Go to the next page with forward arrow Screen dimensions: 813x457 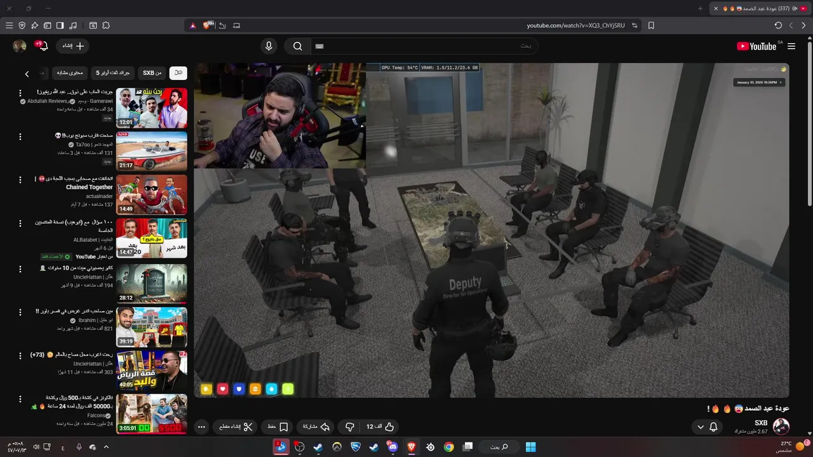coord(791,25)
